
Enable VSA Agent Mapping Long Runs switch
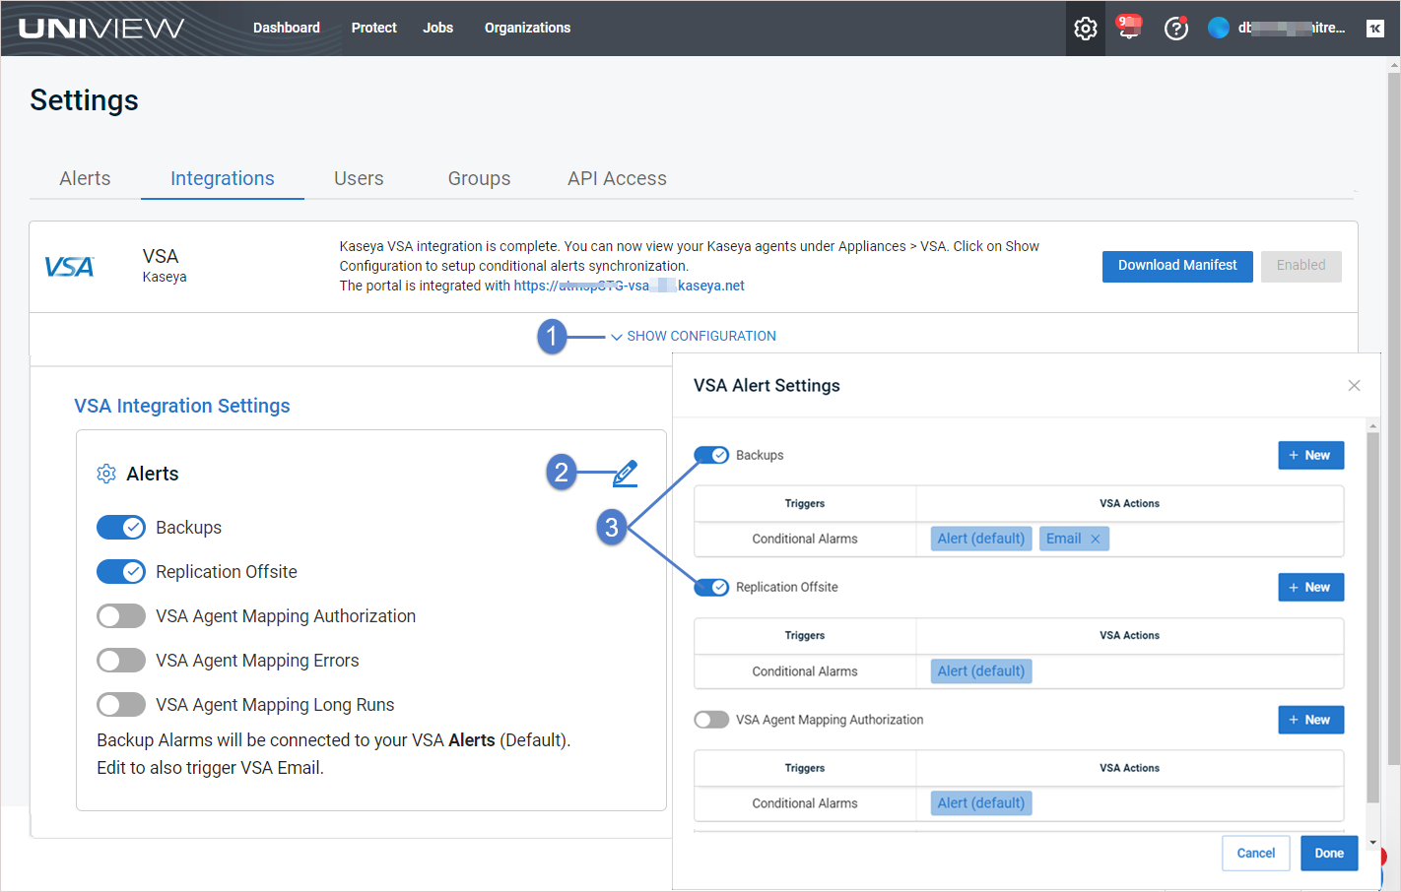click(121, 705)
